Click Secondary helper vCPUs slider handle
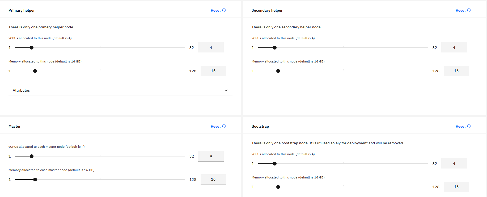Viewport: 487px width, 197px height. (275, 48)
